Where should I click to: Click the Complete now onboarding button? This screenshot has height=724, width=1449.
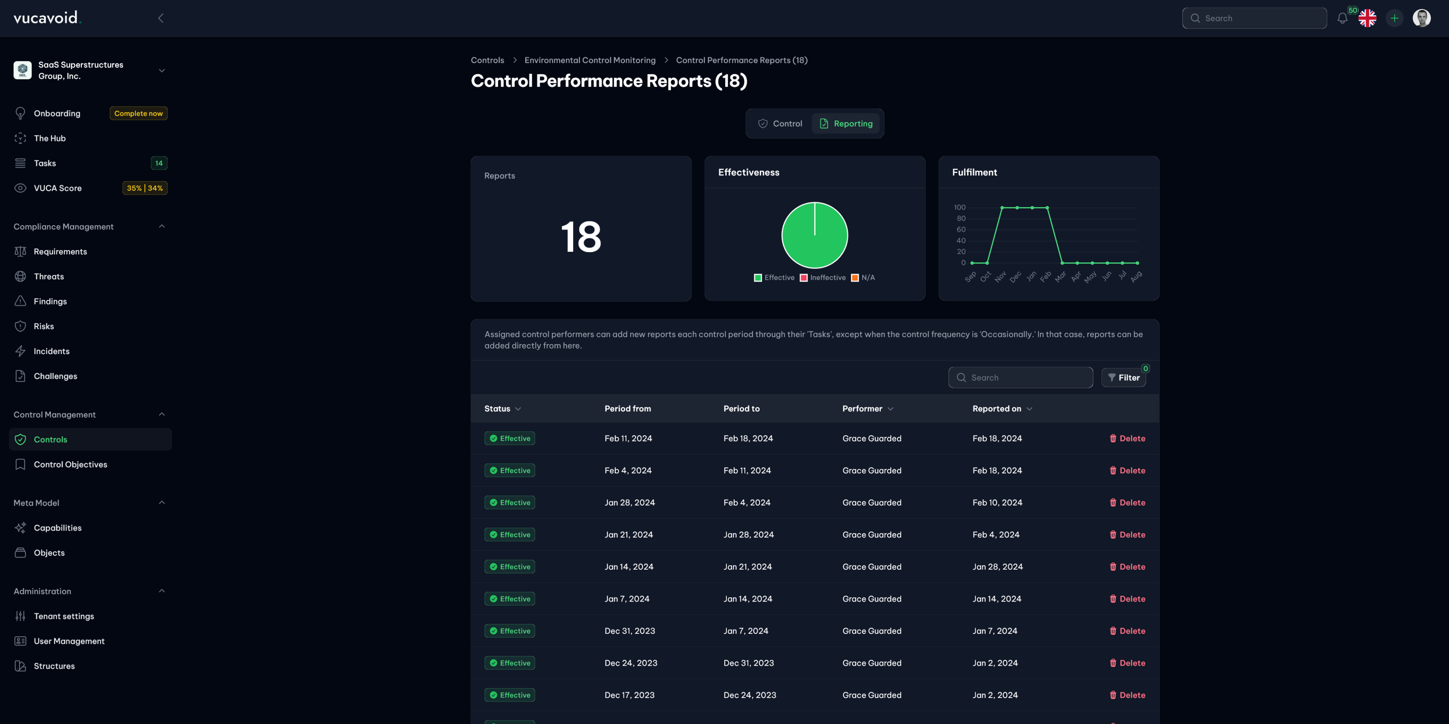(138, 113)
